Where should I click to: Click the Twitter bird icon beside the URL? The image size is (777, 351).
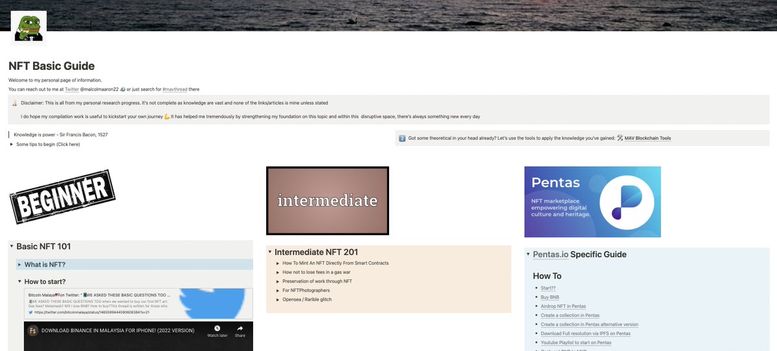point(30,312)
